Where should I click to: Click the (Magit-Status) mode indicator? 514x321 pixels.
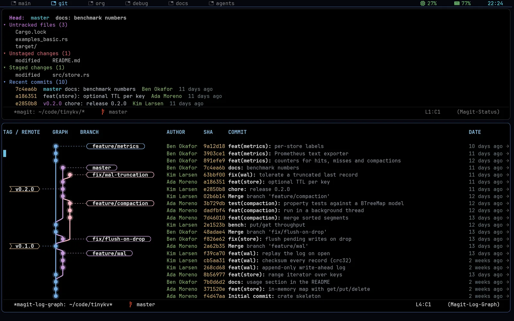point(478,112)
